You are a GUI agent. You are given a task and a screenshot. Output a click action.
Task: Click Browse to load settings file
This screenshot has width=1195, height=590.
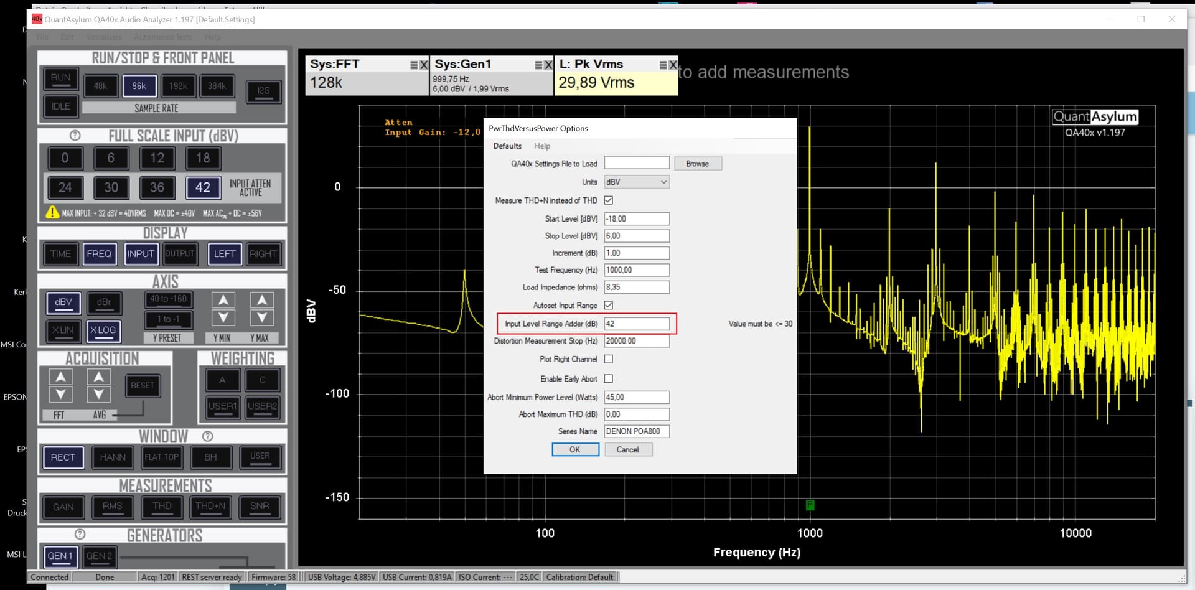click(697, 164)
